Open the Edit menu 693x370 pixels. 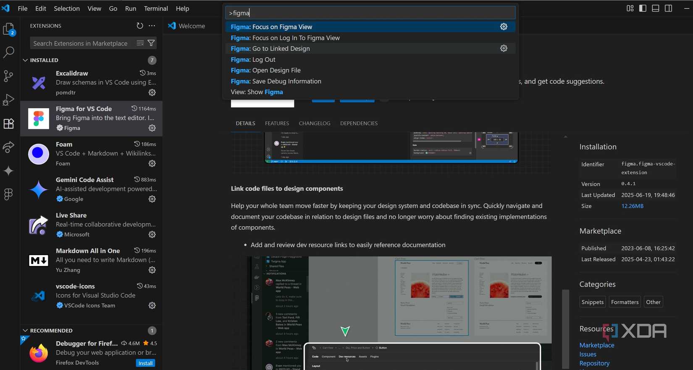[41, 8]
